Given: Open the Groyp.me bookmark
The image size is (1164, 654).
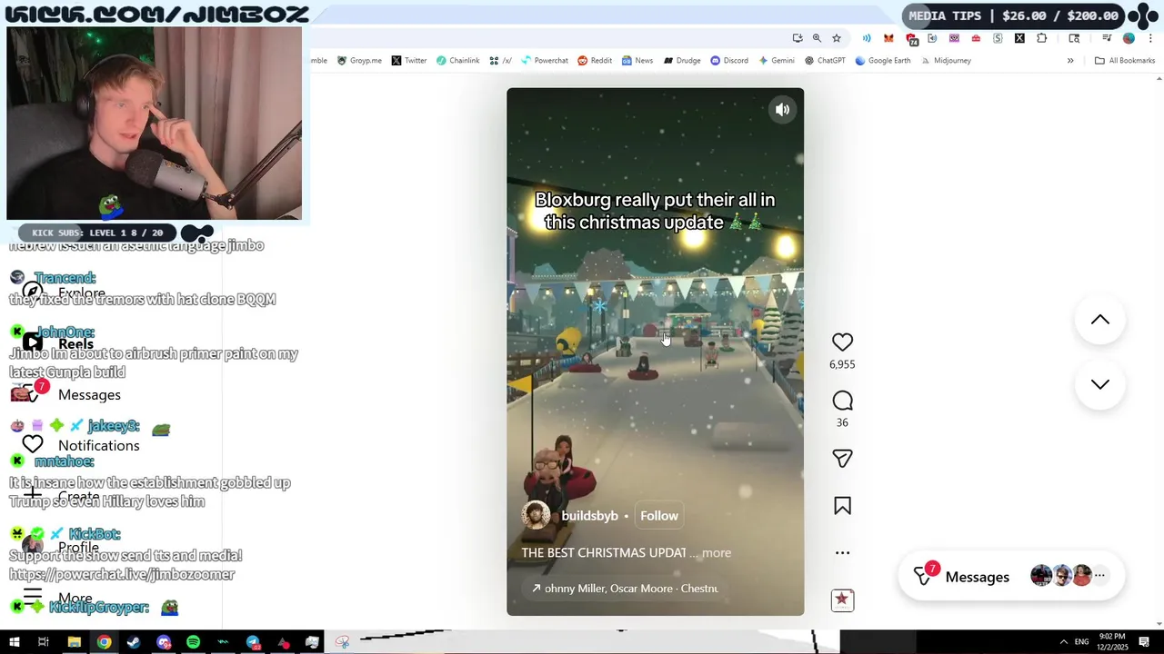Looking at the screenshot, I should click(x=359, y=61).
